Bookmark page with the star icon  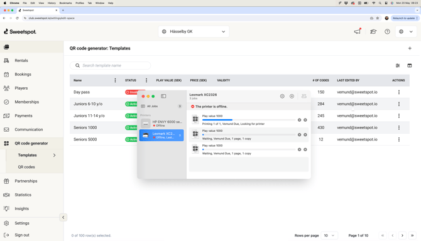378,18
